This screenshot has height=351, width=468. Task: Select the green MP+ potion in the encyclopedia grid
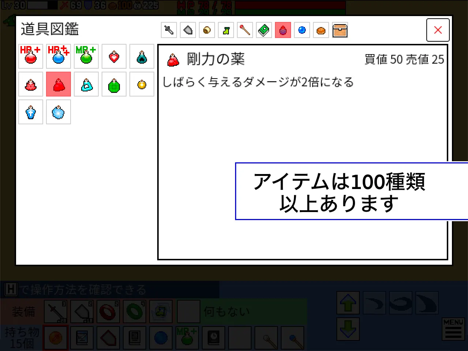click(86, 56)
